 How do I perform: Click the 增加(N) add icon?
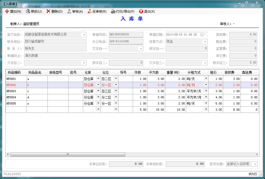click(7, 12)
